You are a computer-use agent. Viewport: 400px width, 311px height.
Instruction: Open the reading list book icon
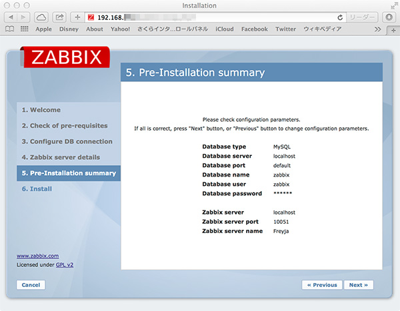coord(10,29)
